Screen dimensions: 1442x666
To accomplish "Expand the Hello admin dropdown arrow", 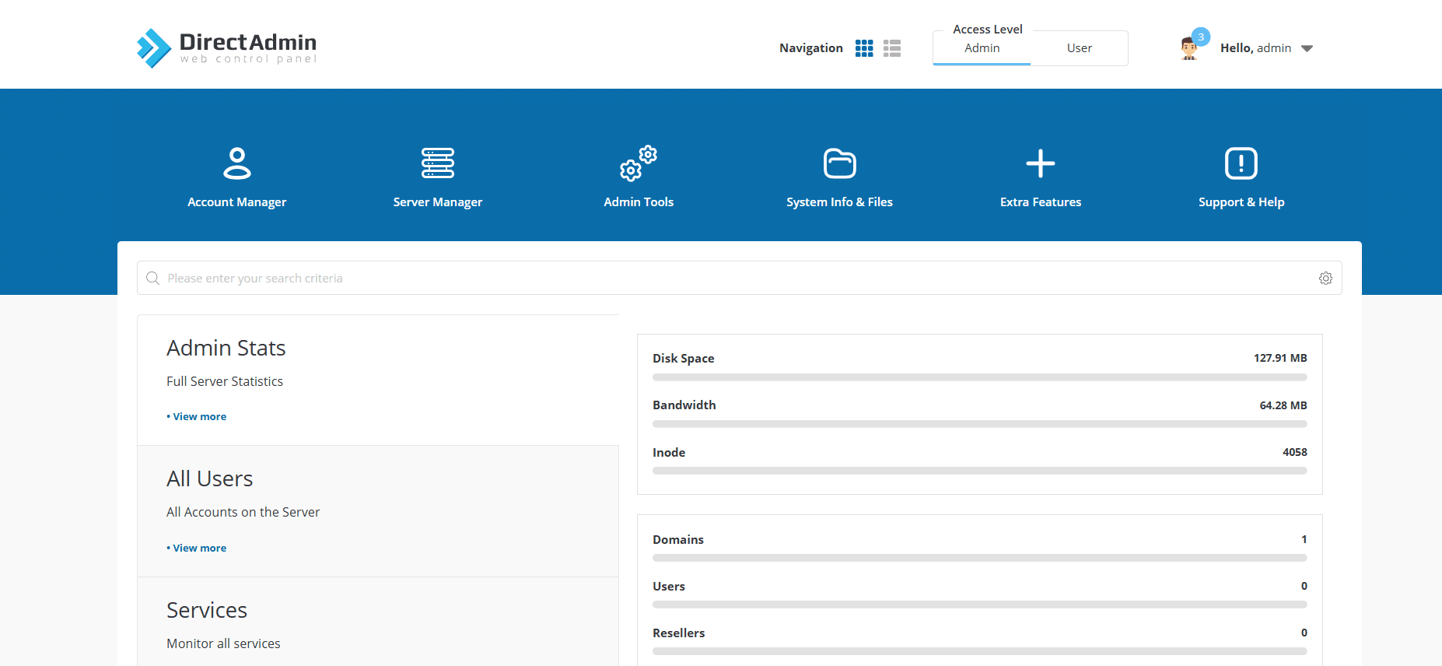I will tap(1307, 48).
